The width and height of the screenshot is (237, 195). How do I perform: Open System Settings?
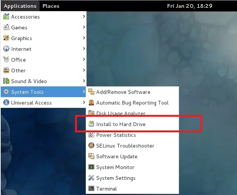pyautogui.click(x=132, y=178)
